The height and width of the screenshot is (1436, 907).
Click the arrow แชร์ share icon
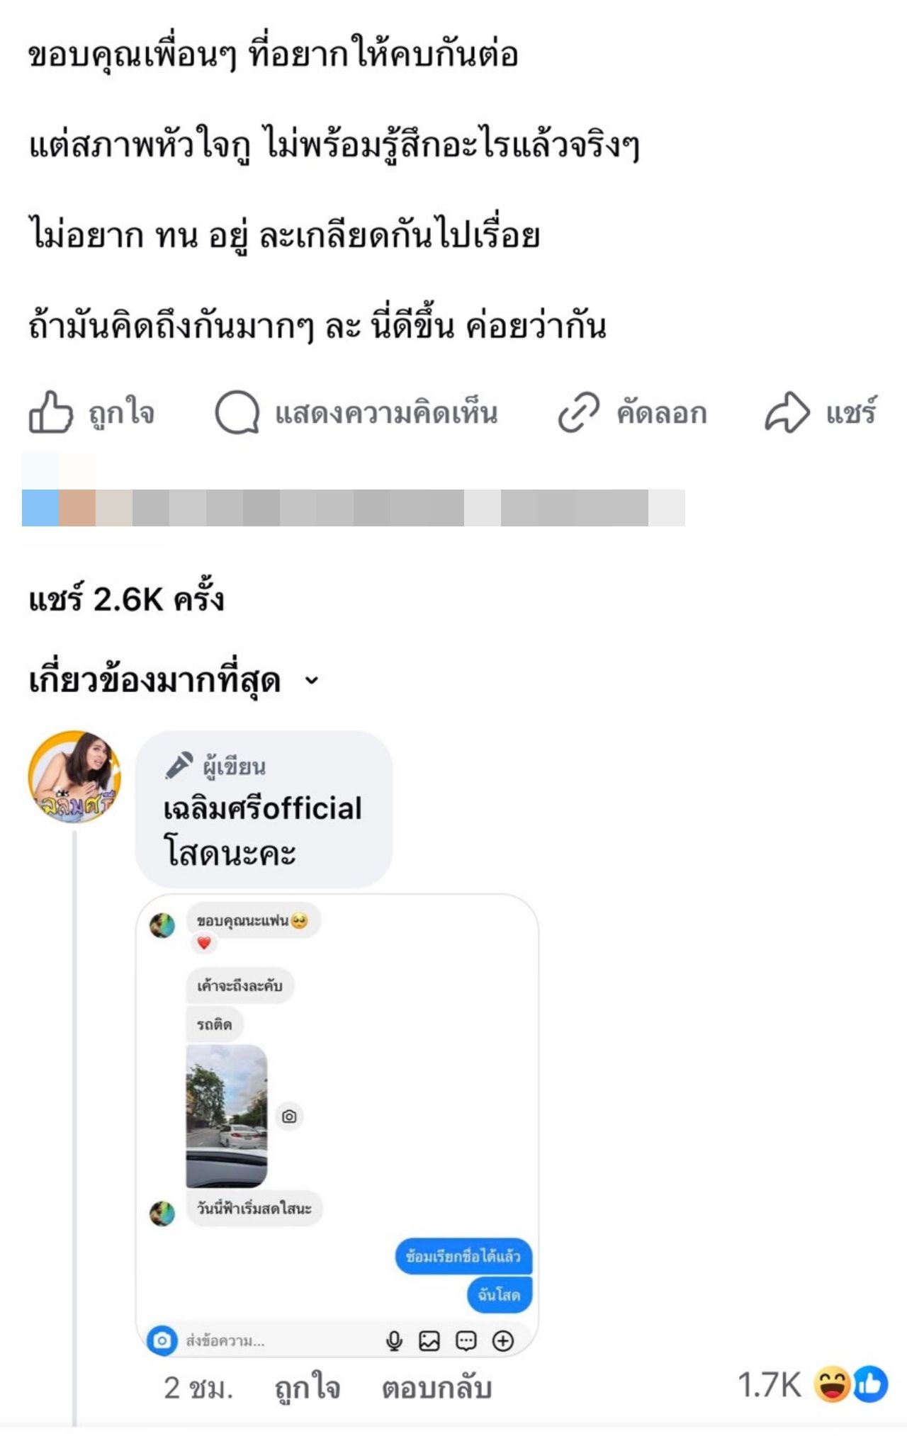(787, 412)
